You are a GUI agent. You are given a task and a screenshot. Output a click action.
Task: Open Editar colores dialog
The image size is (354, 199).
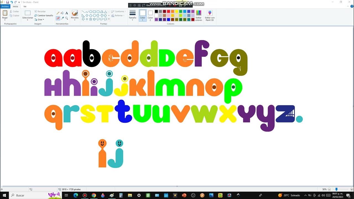pyautogui.click(x=199, y=16)
